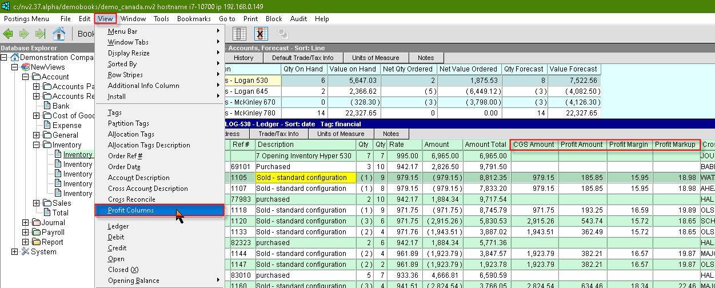715x288 pixels.
Task: Click the forward-to-end arrow icon
Action: pos(40,34)
